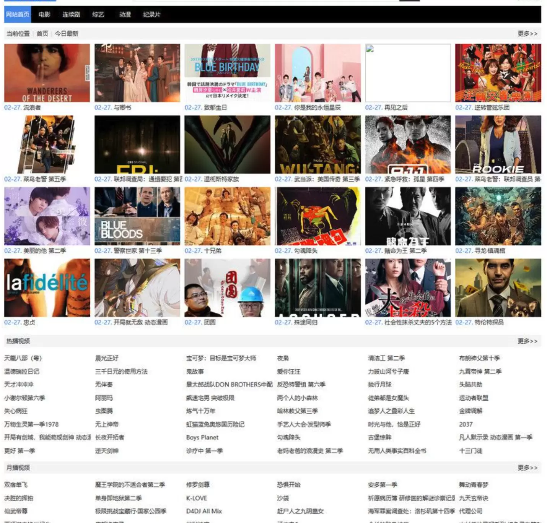Image resolution: width=547 pixels, height=523 pixels.
Task: Open 布朗神父第十季 entry
Action: click(x=479, y=358)
